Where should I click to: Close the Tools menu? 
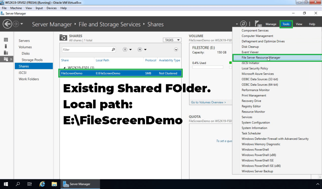[286, 24]
